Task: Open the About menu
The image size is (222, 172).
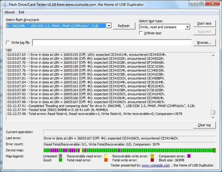Action: (9, 12)
